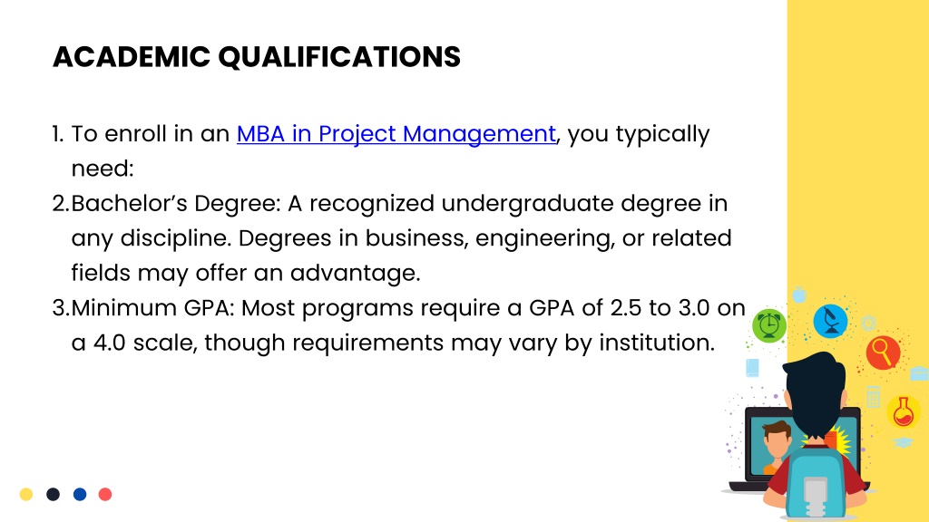Click the blue microscope icon

830,321
